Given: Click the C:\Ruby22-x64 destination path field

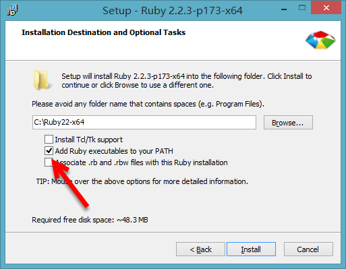Looking at the screenshot, I should pyautogui.click(x=144, y=123).
